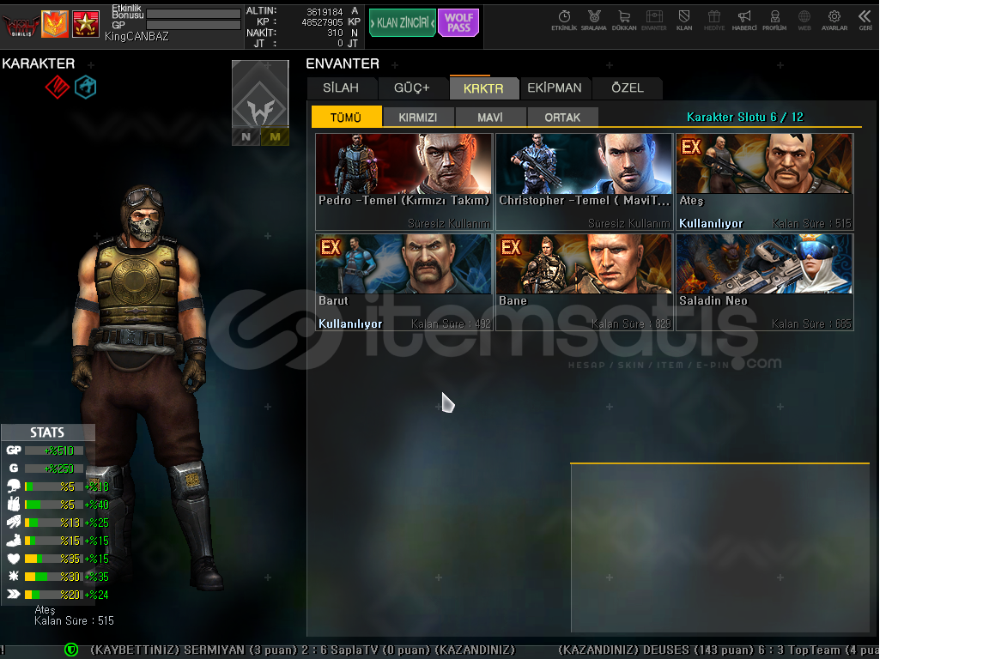Select the Christopher -Temel character card
The width and height of the screenshot is (989, 659).
point(585,182)
